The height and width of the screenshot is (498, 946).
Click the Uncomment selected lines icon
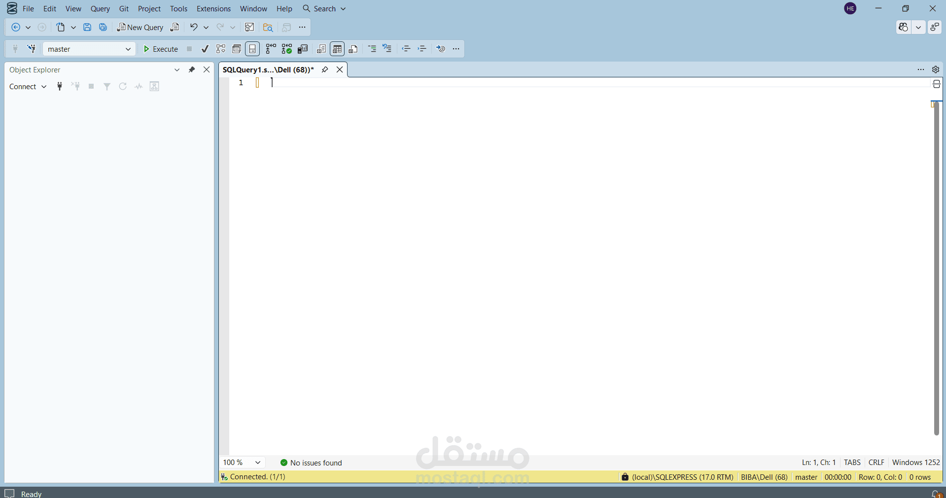coord(387,49)
